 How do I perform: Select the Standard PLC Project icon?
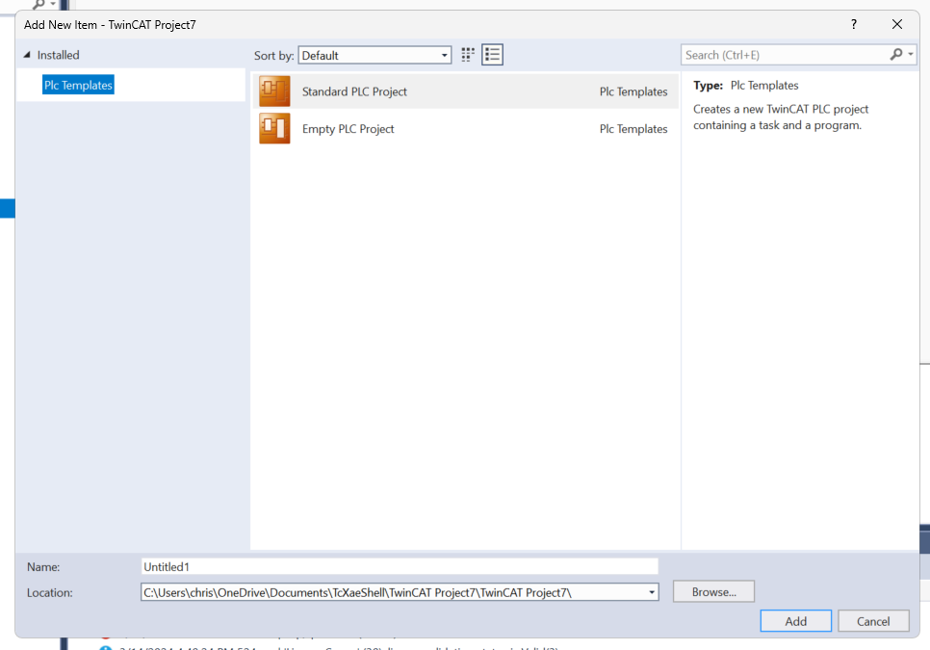coord(274,91)
